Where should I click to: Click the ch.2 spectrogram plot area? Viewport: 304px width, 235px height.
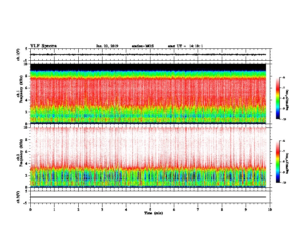point(148,157)
